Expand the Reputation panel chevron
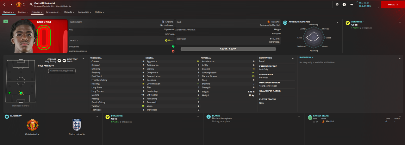 pyautogui.click(x=293, y=58)
